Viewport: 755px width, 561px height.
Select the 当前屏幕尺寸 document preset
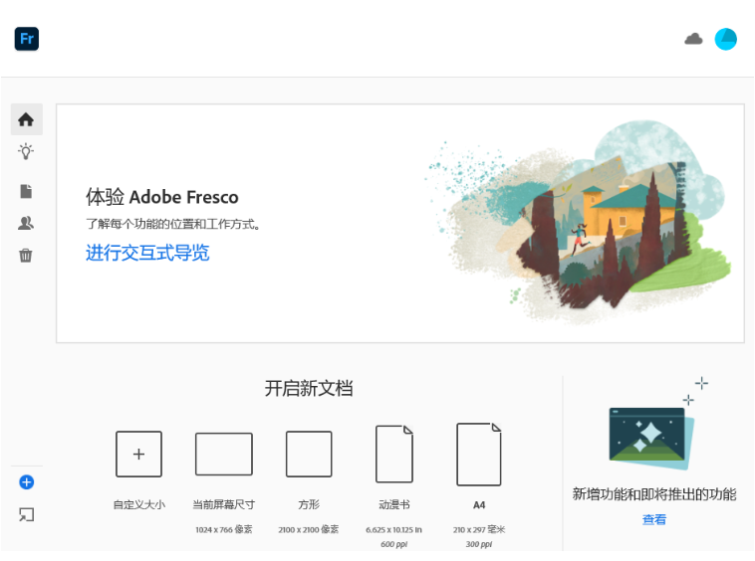pyautogui.click(x=224, y=454)
